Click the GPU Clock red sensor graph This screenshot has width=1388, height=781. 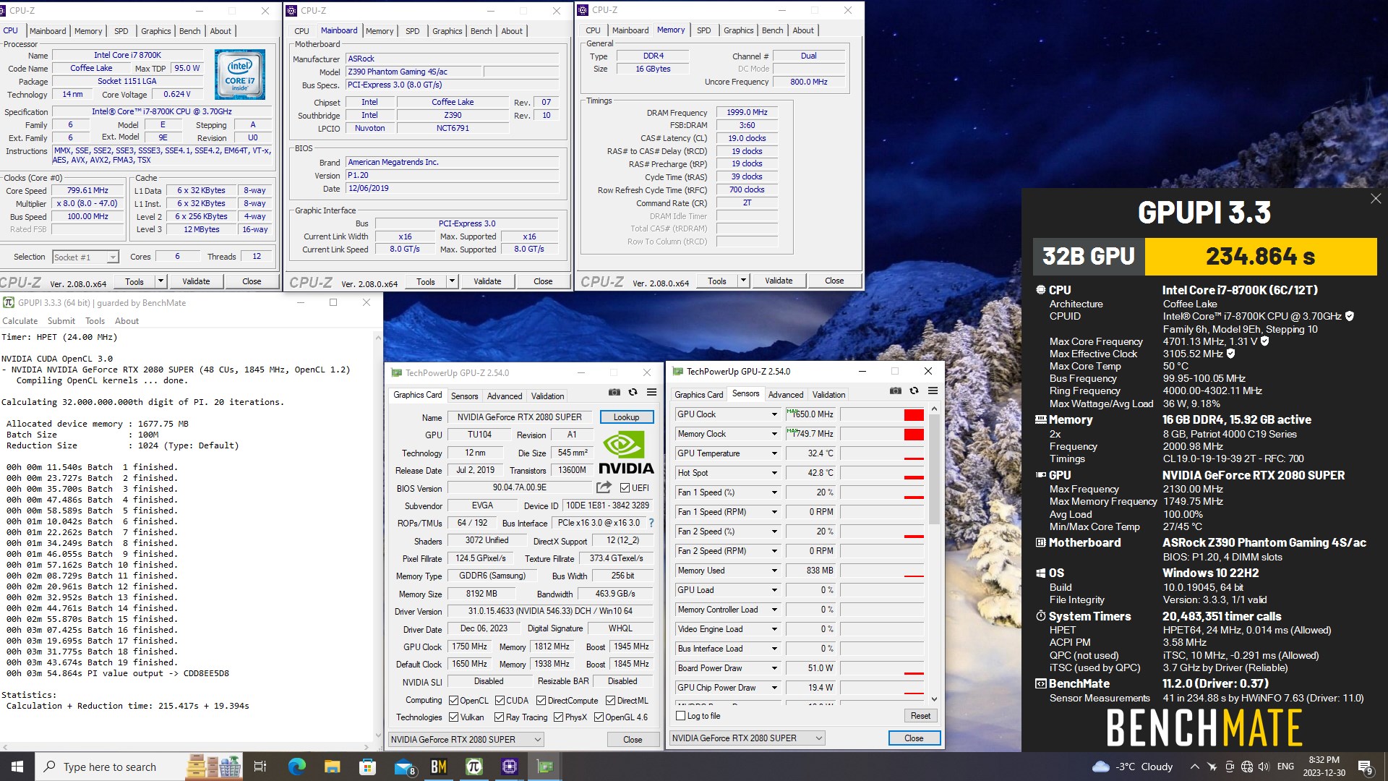pos(882,414)
